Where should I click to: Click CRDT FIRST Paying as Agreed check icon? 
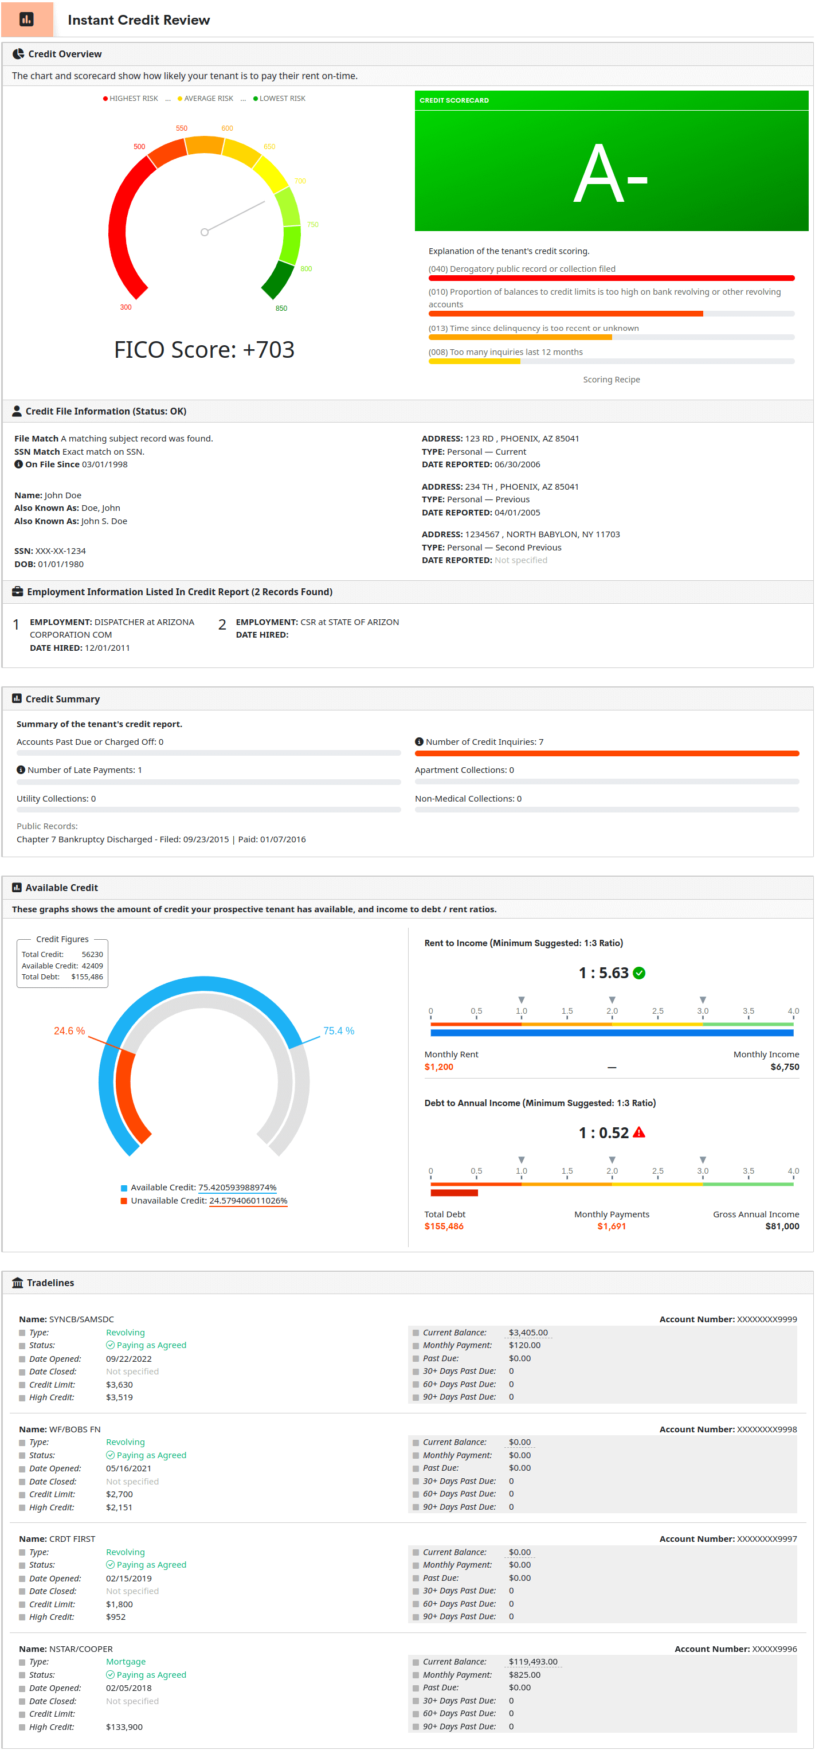point(110,1565)
